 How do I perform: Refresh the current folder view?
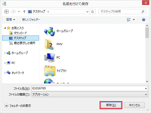click(x=92, y=12)
